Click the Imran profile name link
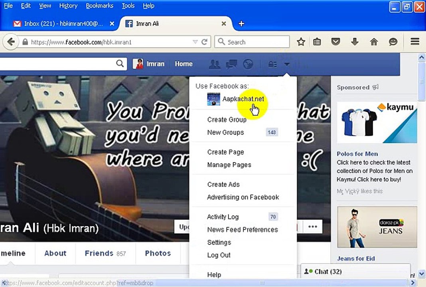This screenshot has height=287, width=426. pos(156,64)
